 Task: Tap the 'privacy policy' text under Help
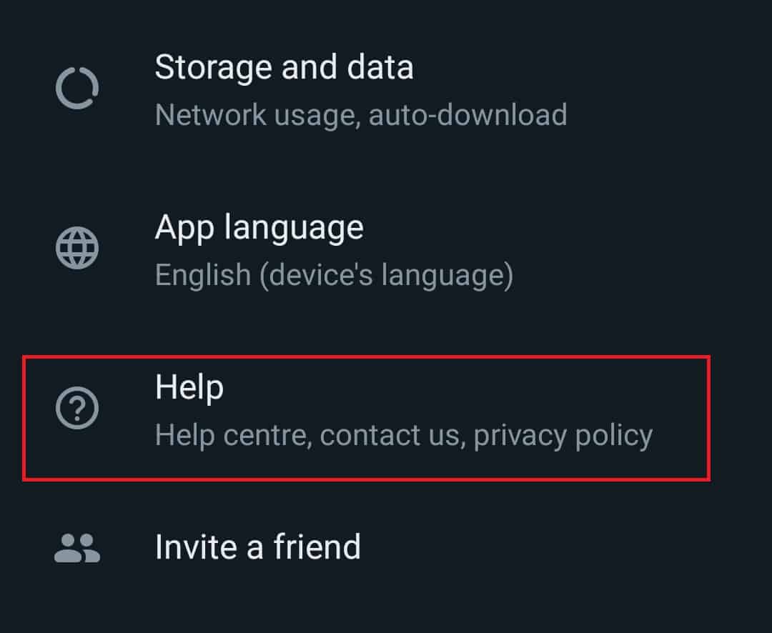tap(563, 435)
